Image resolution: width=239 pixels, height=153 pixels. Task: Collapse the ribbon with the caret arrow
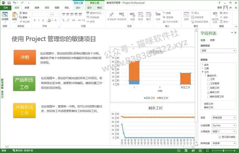pyautogui.click(x=236, y=26)
